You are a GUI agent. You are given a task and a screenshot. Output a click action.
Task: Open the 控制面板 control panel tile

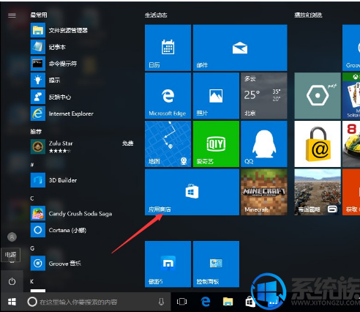pyautogui.click(x=216, y=264)
